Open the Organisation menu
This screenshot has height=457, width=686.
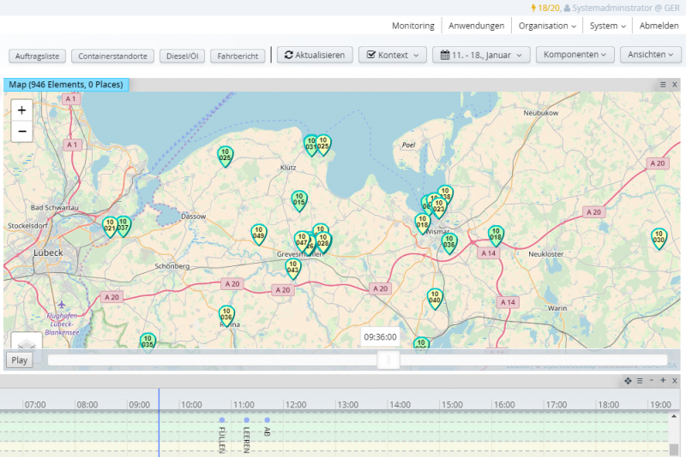coord(547,26)
